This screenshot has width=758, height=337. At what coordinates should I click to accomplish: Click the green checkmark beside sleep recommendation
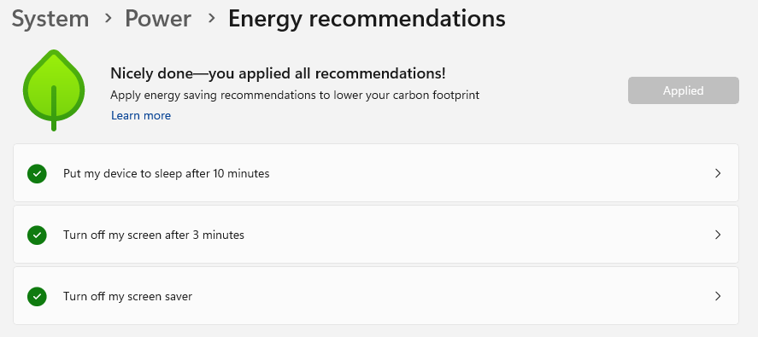pyautogui.click(x=38, y=173)
